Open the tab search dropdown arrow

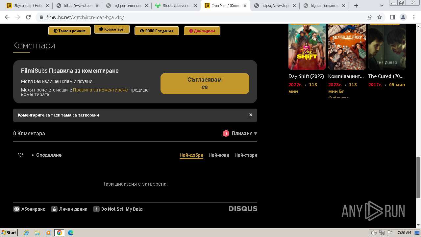[x=382, y=6]
